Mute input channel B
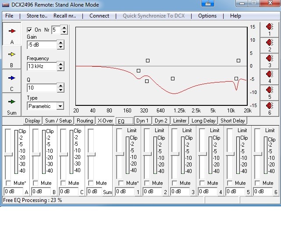 (36, 183)
